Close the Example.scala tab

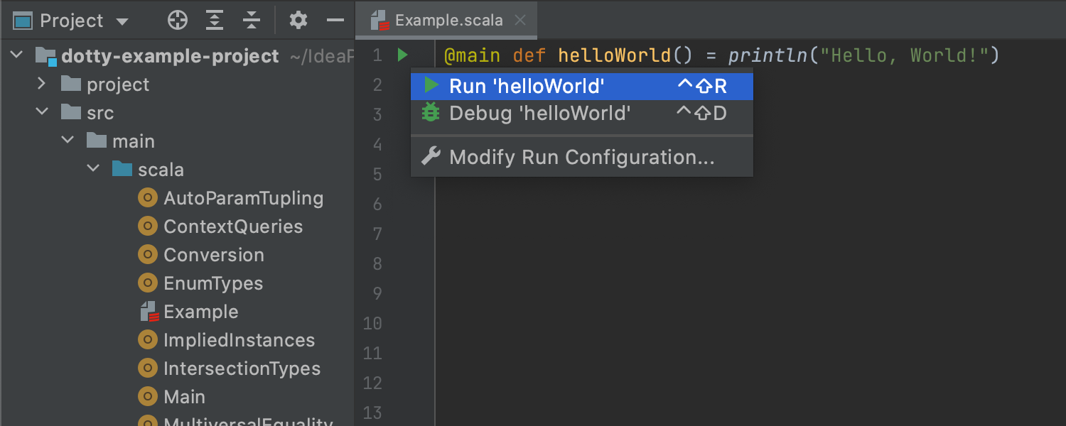pyautogui.click(x=520, y=21)
